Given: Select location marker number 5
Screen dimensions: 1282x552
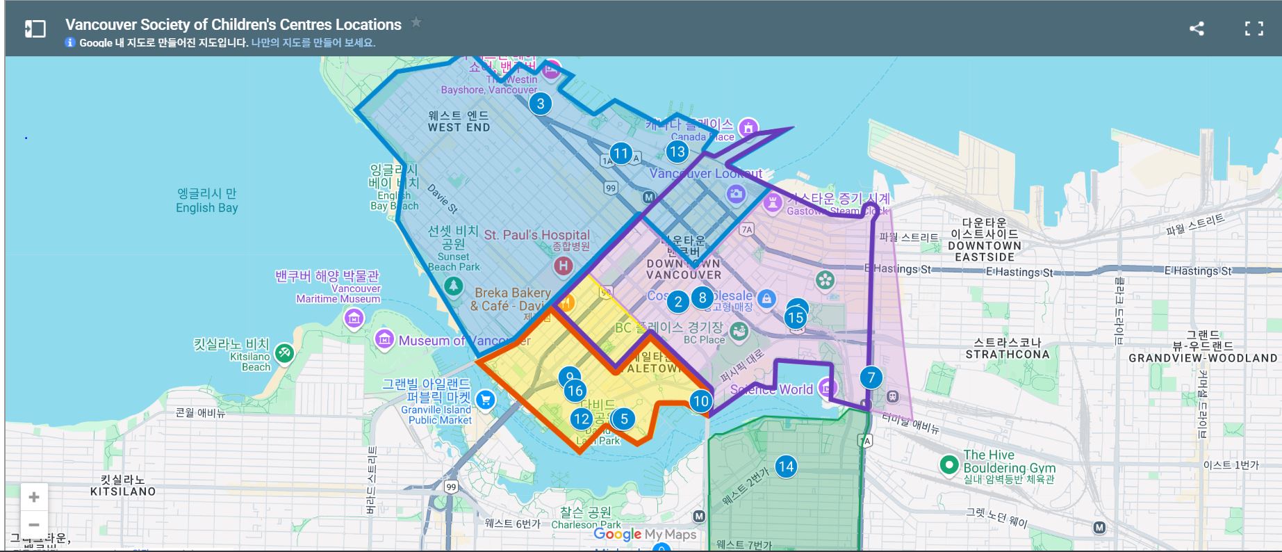Looking at the screenshot, I should click(x=624, y=419).
